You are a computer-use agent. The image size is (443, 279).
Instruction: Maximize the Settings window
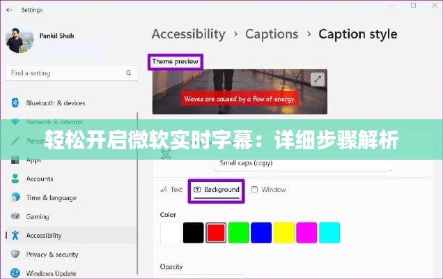click(x=413, y=6)
